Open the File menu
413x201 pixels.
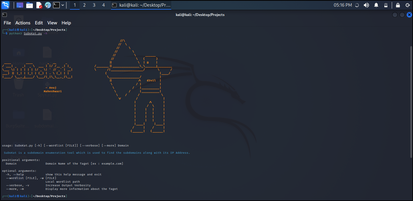(x=7, y=23)
